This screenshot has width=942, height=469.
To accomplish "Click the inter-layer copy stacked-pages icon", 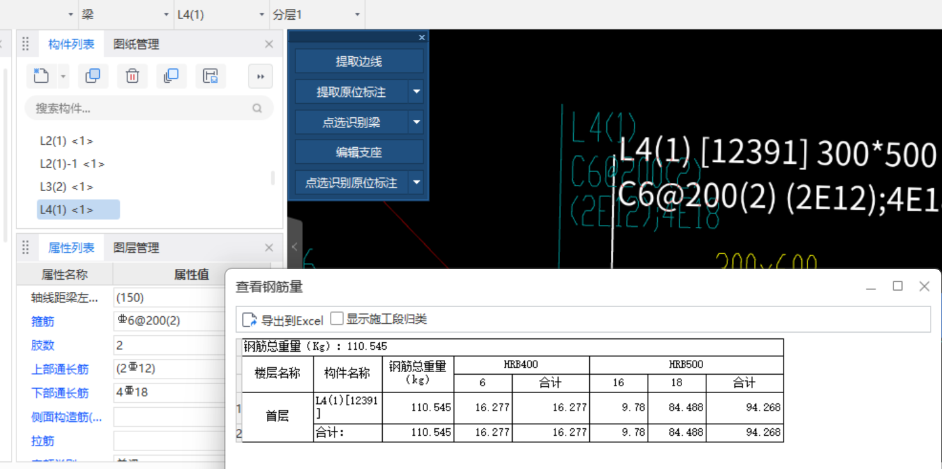I will (171, 76).
